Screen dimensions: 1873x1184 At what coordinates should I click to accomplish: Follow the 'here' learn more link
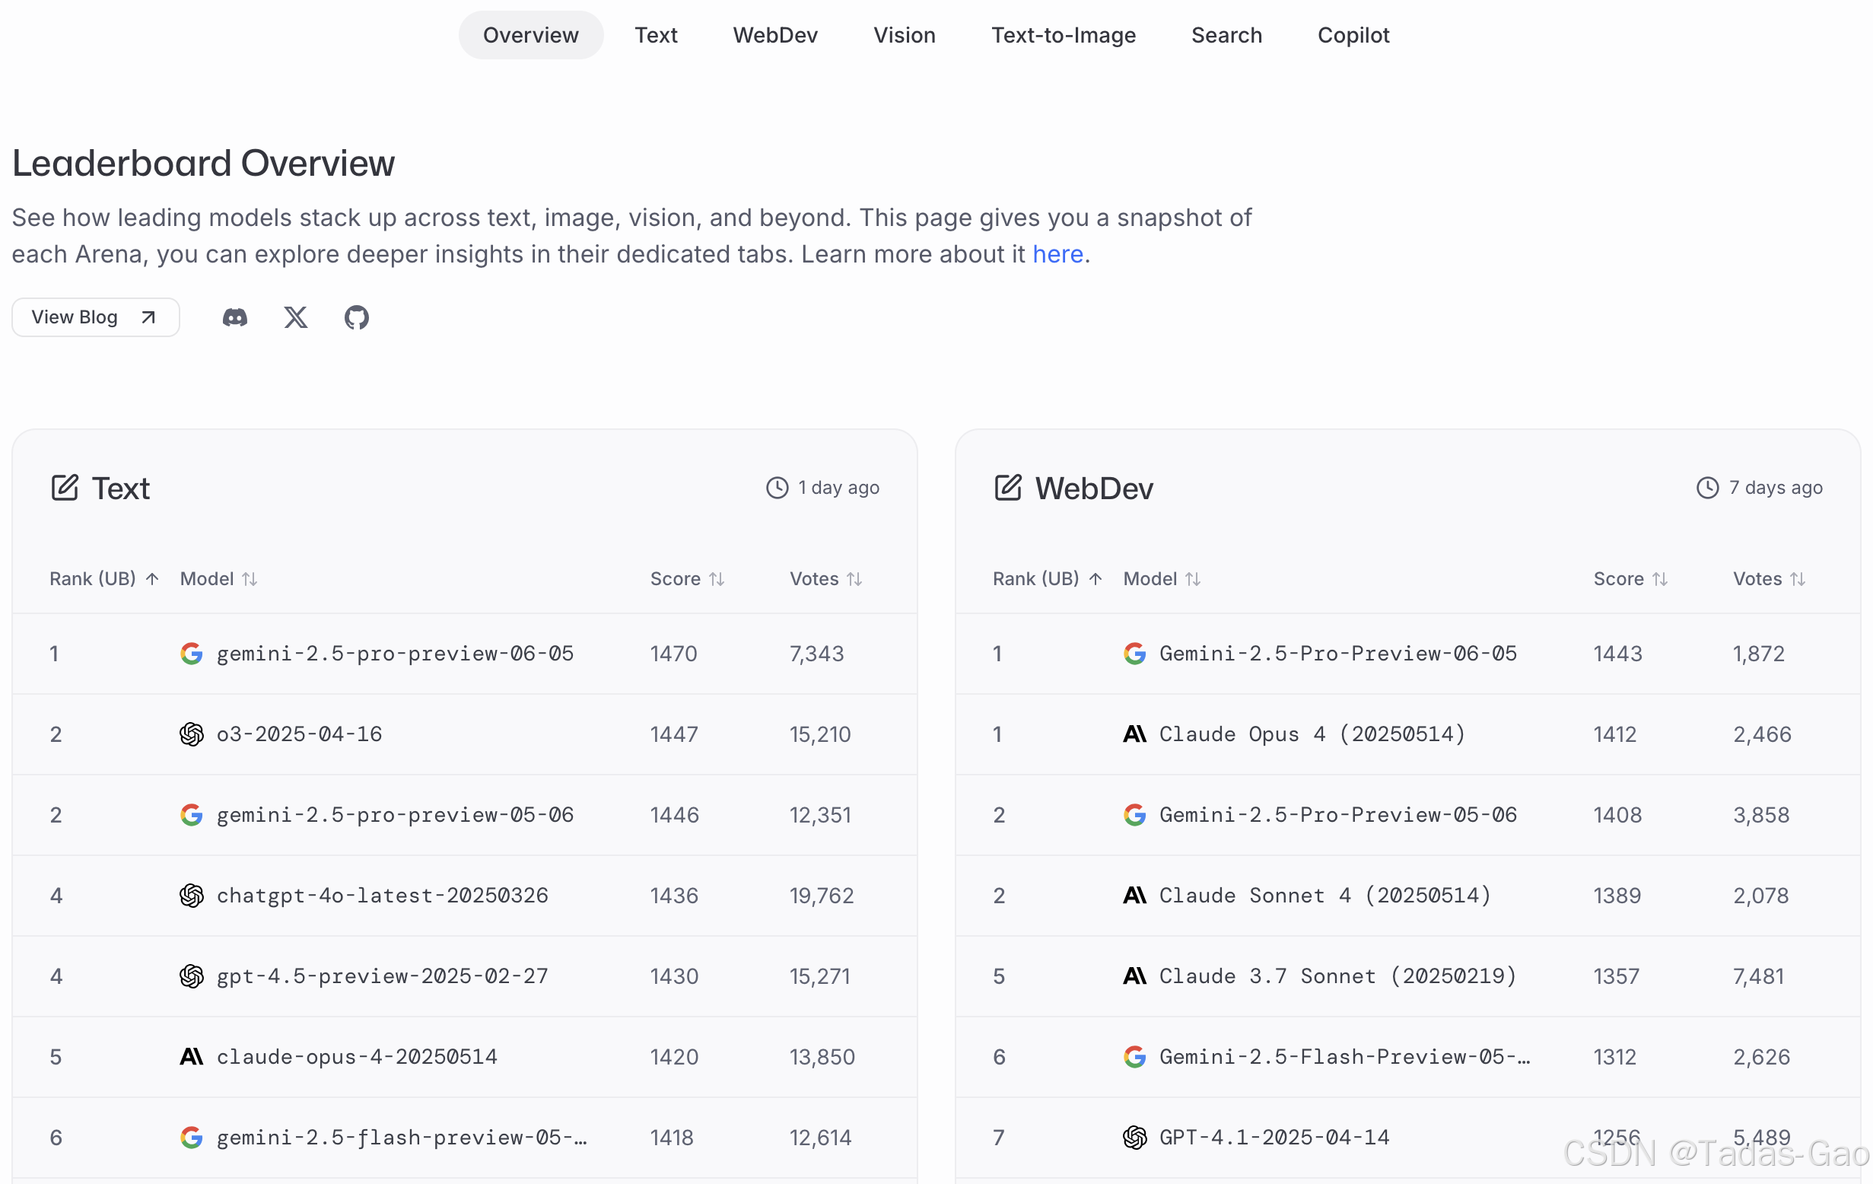1057,254
